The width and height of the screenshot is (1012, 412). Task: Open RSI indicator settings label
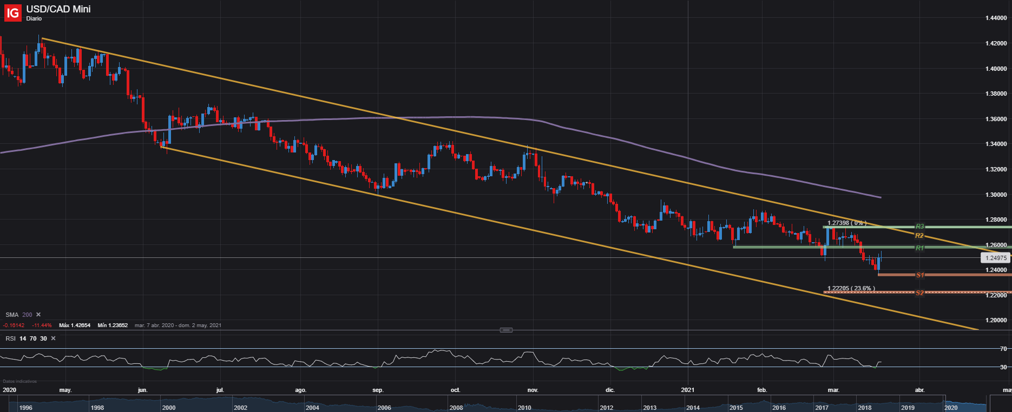(11, 338)
